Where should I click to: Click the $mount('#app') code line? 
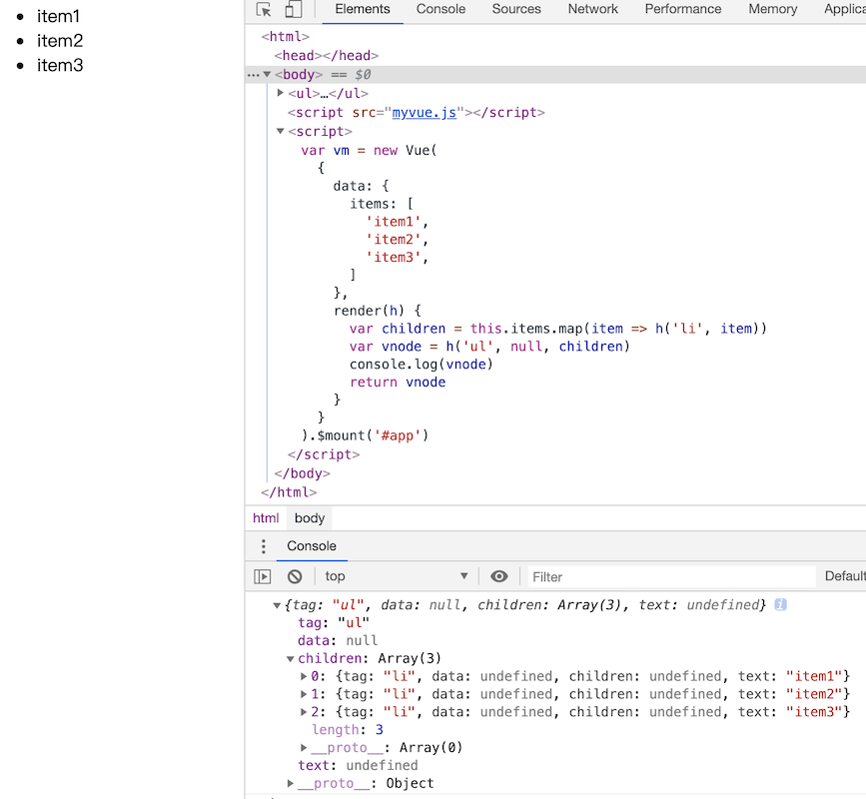365,435
